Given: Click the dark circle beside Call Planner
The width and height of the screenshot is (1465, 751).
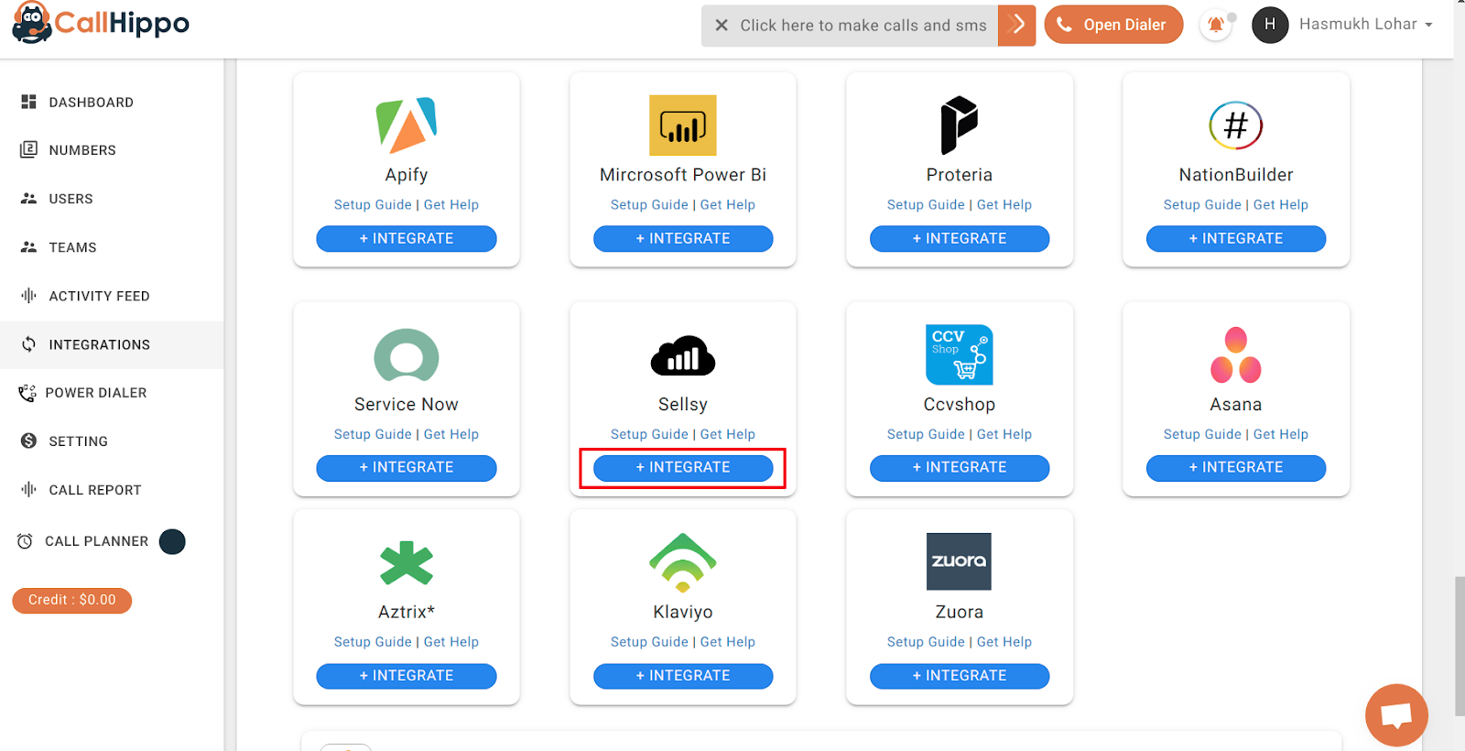Looking at the screenshot, I should click(172, 542).
